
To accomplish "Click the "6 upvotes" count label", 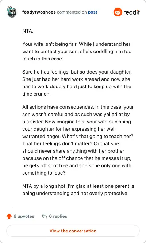I will coord(24,216).
